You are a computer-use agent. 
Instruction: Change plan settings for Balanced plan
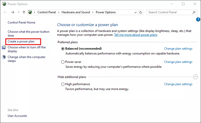coord(178,49)
